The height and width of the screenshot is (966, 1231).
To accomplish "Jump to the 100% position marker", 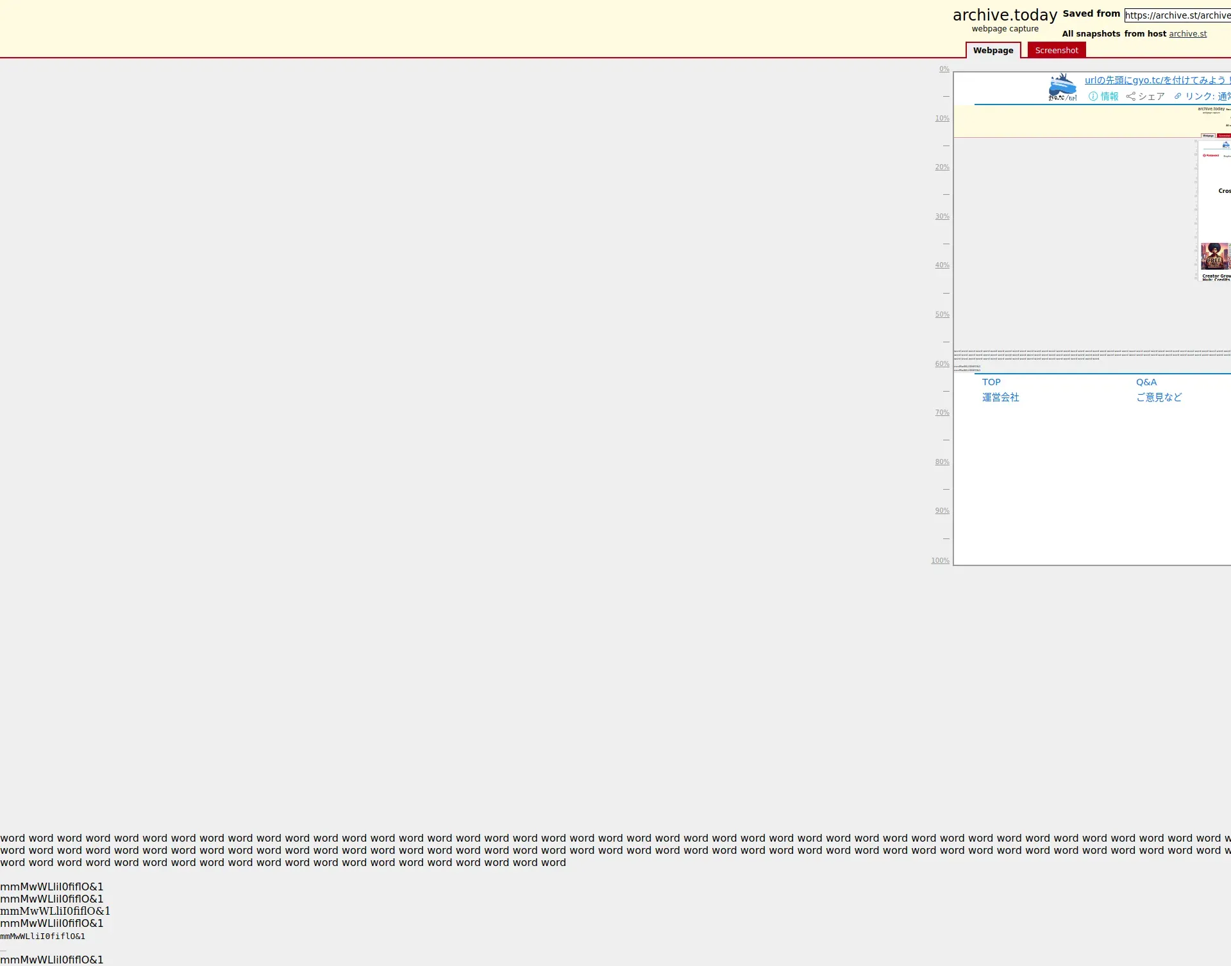I will pyautogui.click(x=940, y=561).
